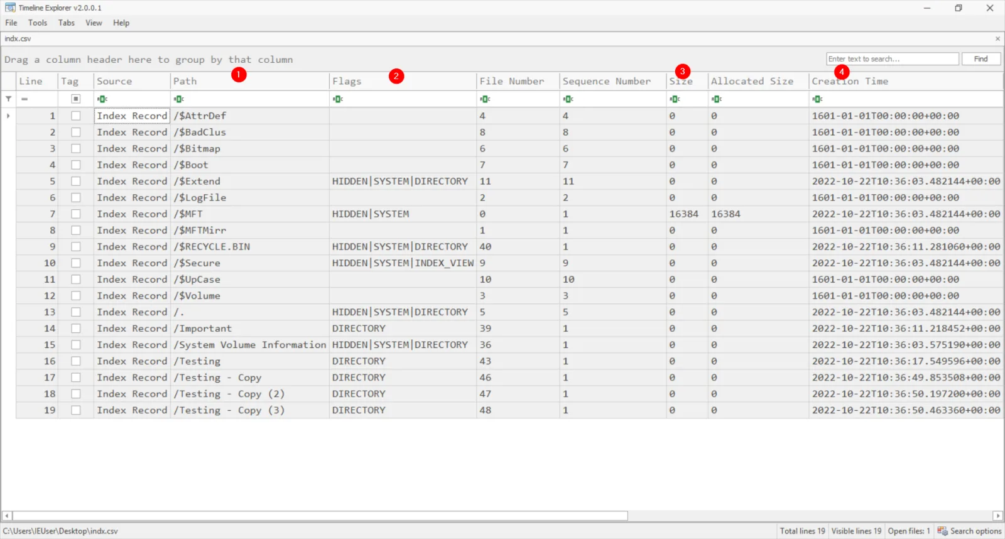Toggle the Tag filter row checkbox

(76, 99)
